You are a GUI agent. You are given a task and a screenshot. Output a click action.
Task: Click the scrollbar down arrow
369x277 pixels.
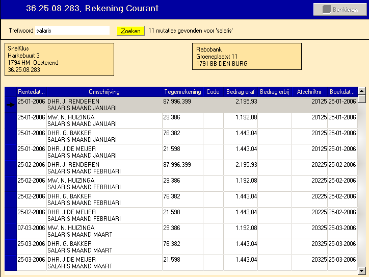[361, 270]
